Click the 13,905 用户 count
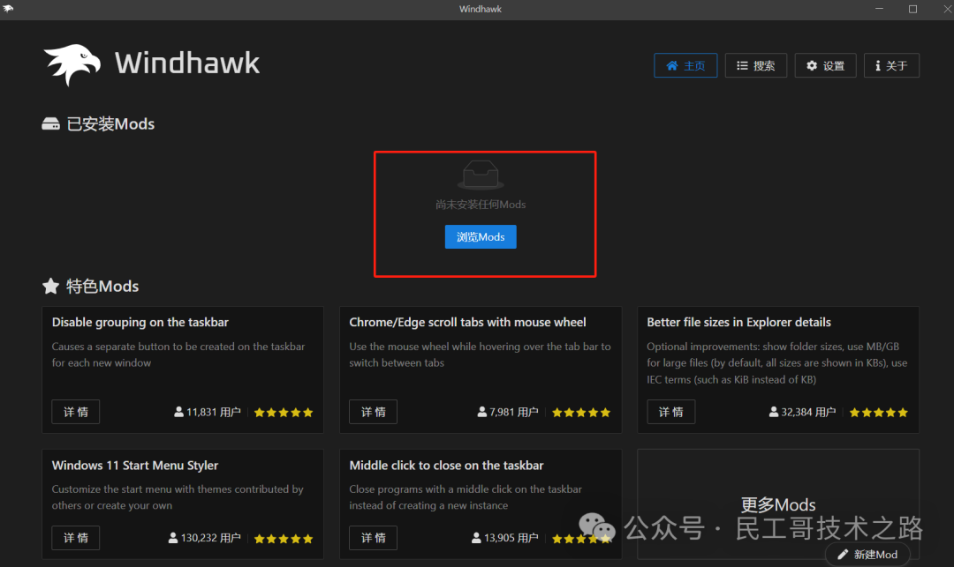The width and height of the screenshot is (954, 567). point(511,538)
